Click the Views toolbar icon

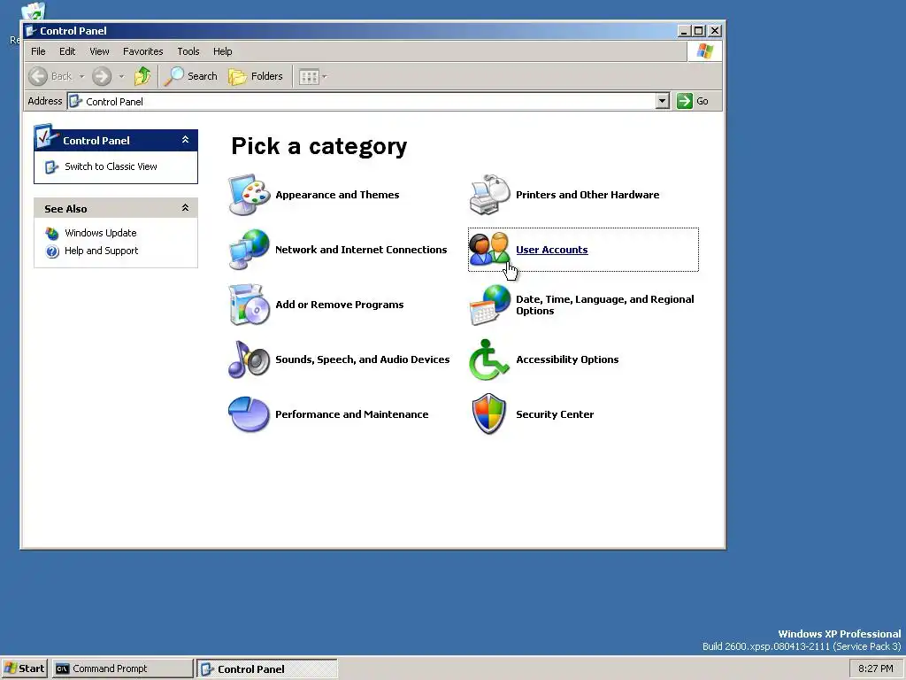309,76
